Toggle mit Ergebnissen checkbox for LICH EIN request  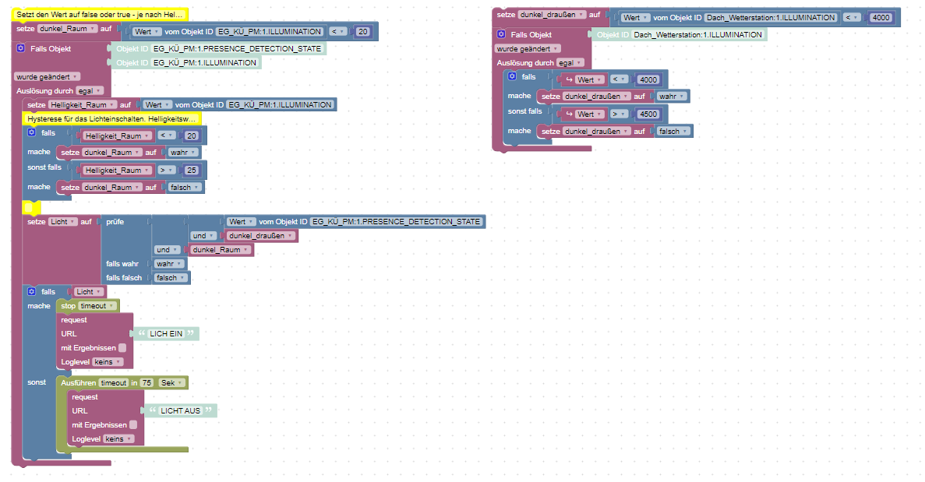[x=122, y=347]
